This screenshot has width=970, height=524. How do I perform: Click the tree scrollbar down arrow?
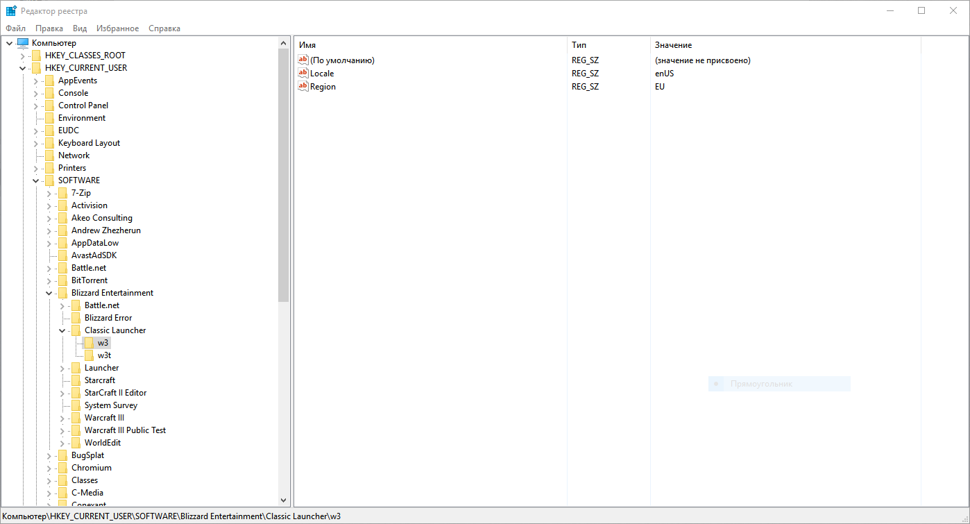tap(283, 500)
